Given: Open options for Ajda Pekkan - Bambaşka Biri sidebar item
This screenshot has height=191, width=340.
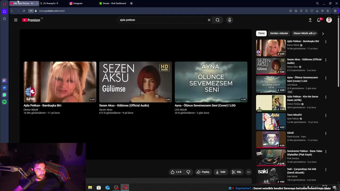Looking at the screenshot, I should 326,42.
